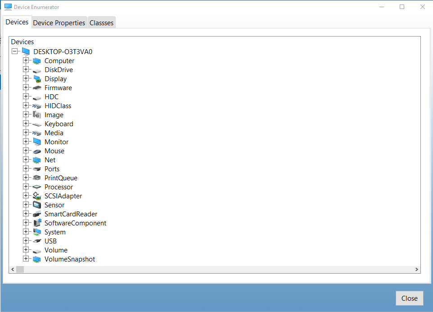This screenshot has width=433, height=312.
Task: Click the Mouse device icon
Action: coord(37,151)
